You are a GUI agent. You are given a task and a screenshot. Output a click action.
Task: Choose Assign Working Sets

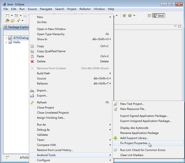[x=71, y=118]
